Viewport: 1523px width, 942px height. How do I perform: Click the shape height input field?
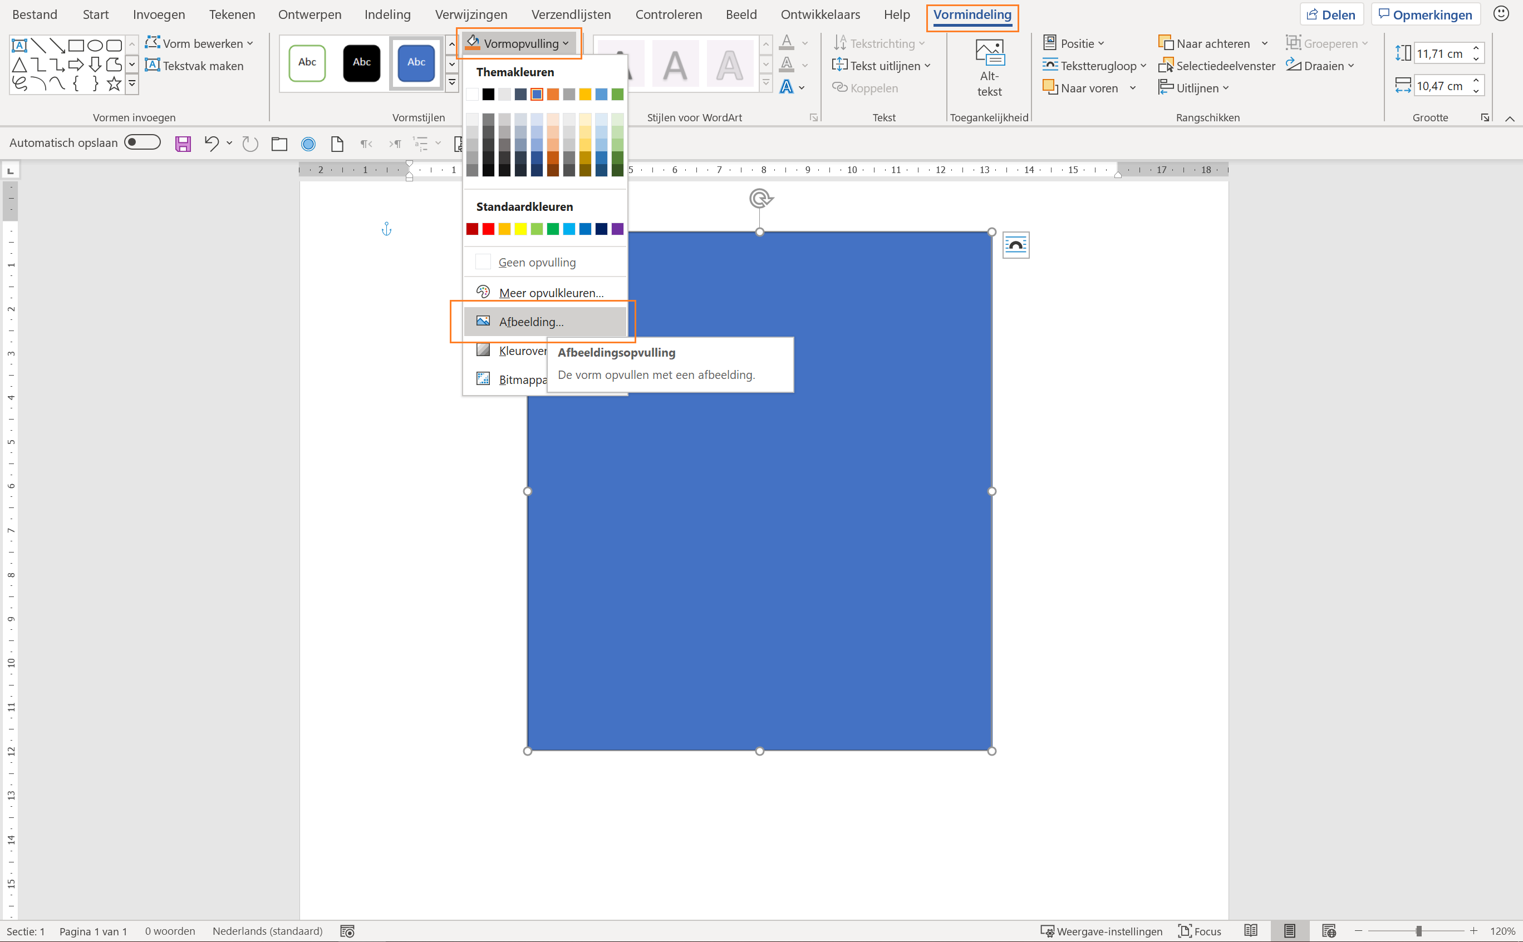[x=1441, y=53]
